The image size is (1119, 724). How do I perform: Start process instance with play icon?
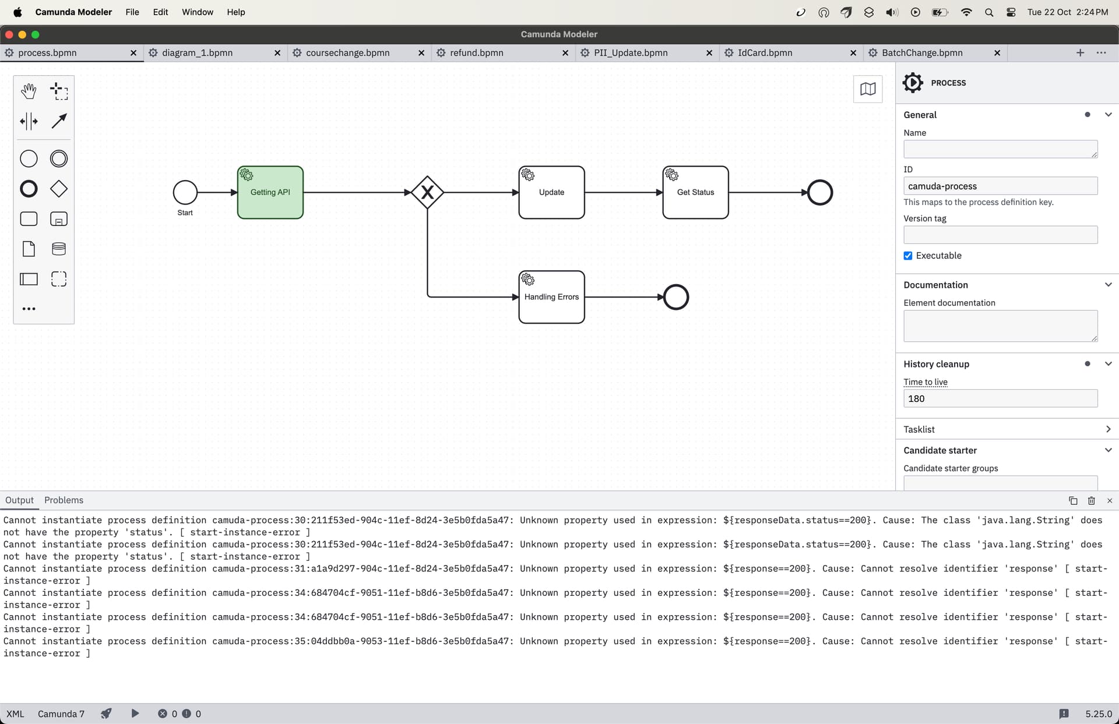coord(135,714)
